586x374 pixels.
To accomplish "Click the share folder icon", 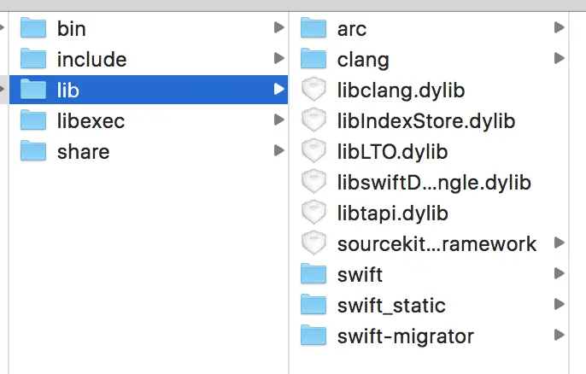I will [x=32, y=151].
